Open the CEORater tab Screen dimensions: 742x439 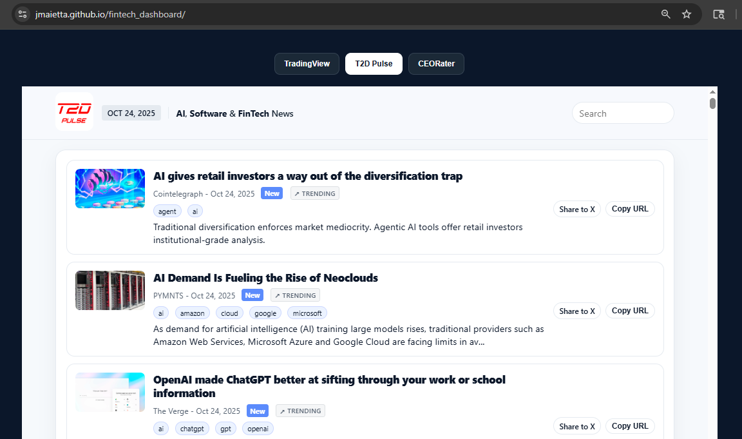pyautogui.click(x=436, y=63)
